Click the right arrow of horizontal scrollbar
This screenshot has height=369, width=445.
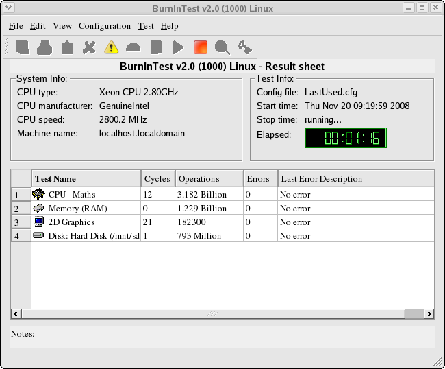(429, 313)
